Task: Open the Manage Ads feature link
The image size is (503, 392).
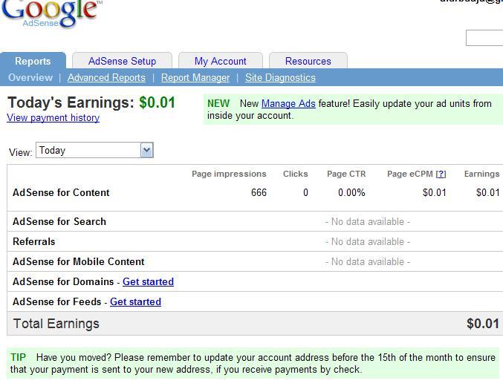Action: (x=288, y=103)
